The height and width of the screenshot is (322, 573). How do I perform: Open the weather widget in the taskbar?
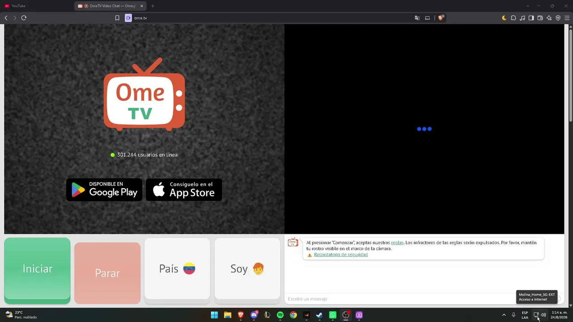click(21, 315)
